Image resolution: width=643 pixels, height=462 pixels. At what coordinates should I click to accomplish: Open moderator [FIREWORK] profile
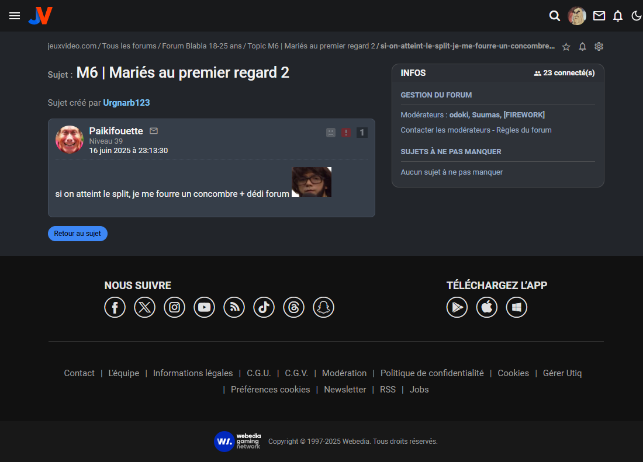pyautogui.click(x=524, y=114)
